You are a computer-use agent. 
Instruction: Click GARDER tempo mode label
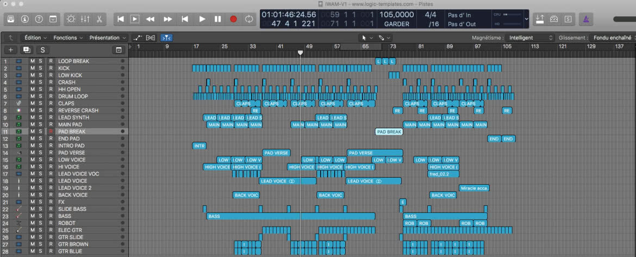pos(397,24)
